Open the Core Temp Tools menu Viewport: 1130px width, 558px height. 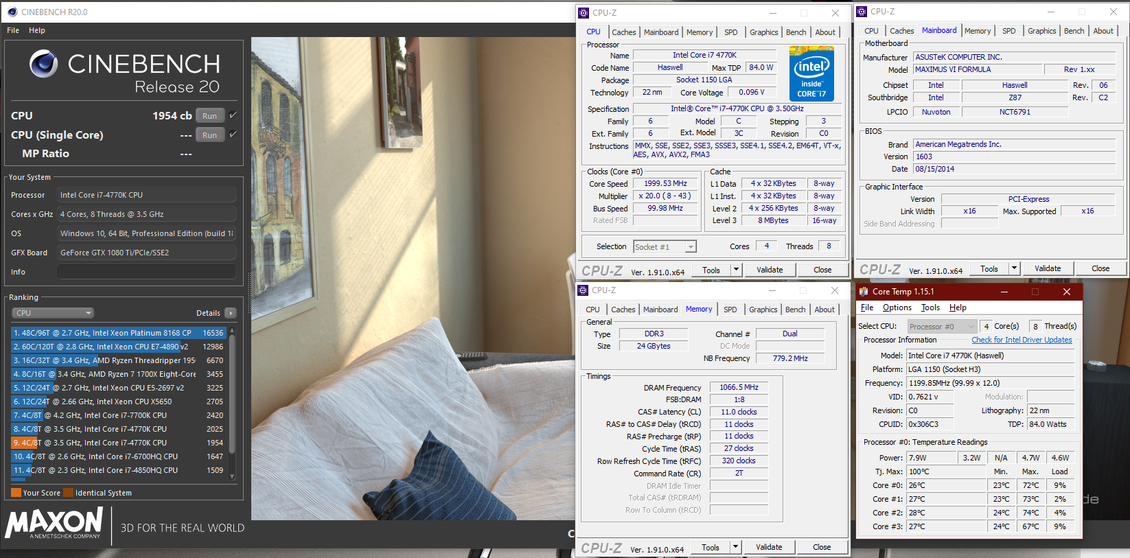coord(930,307)
